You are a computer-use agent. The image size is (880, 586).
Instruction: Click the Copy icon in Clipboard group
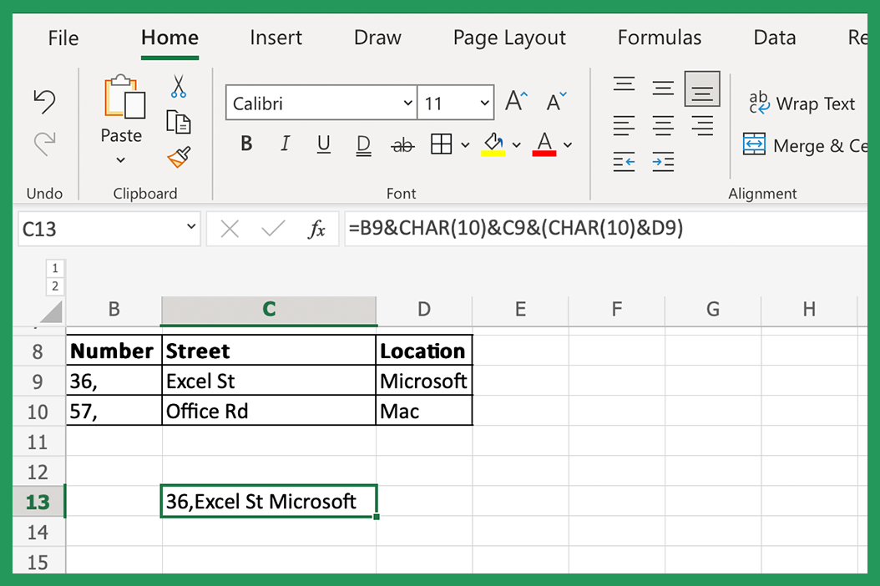178,121
